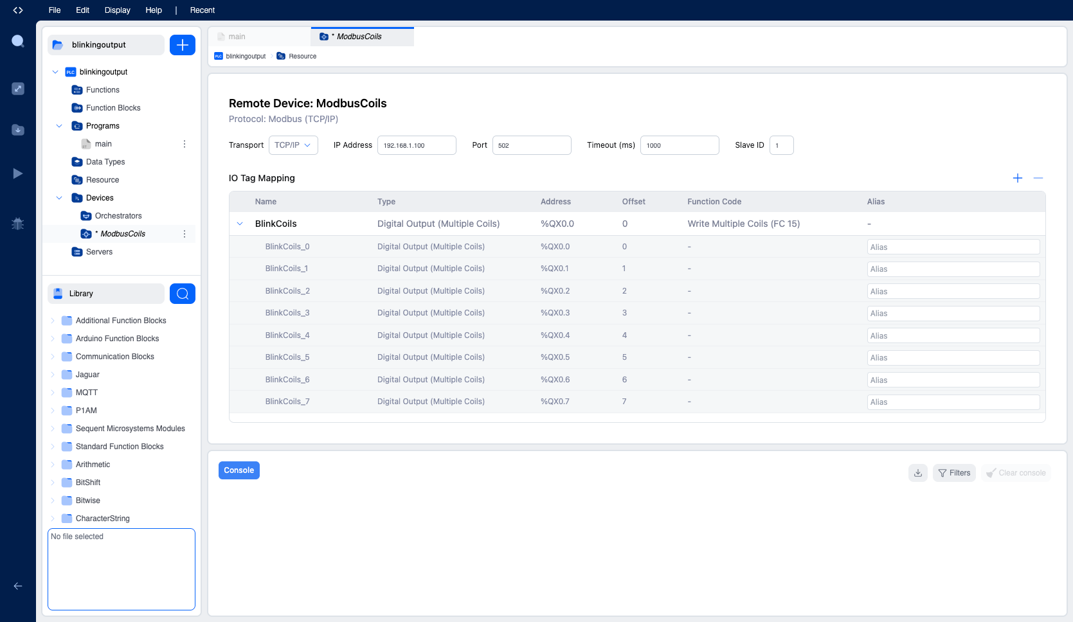Select Standard Function Blocks library item
This screenshot has height=622, width=1073.
click(x=120, y=447)
